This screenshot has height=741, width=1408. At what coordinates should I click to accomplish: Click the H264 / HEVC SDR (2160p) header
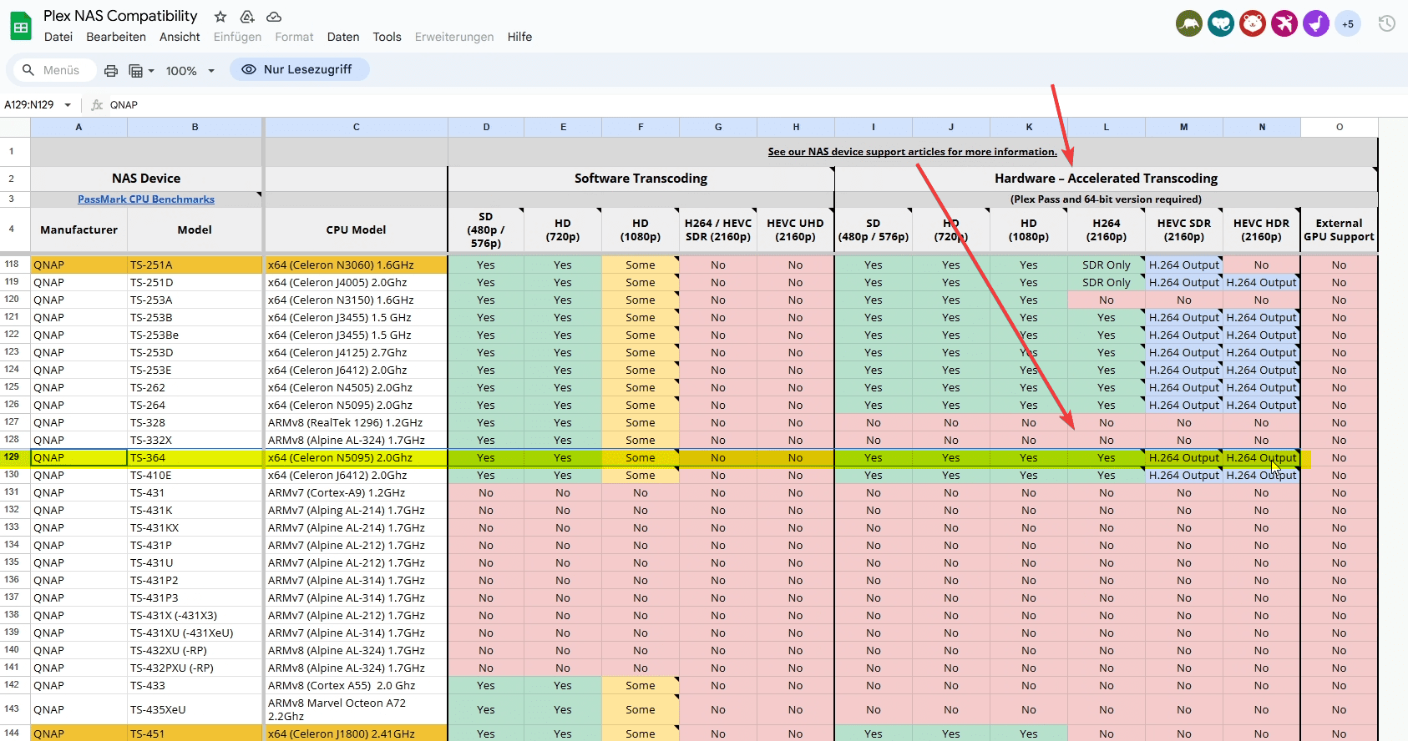click(x=718, y=229)
